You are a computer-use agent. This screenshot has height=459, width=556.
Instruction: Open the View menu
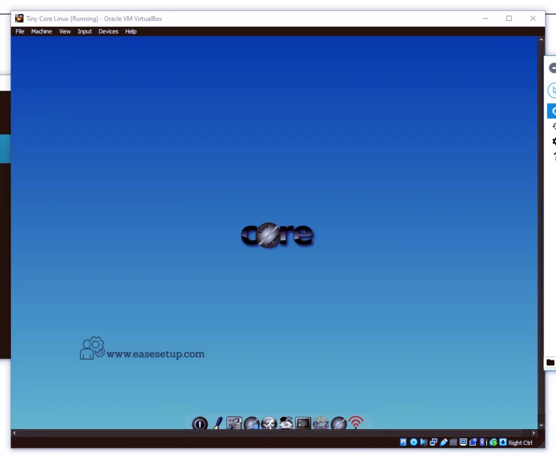(65, 31)
